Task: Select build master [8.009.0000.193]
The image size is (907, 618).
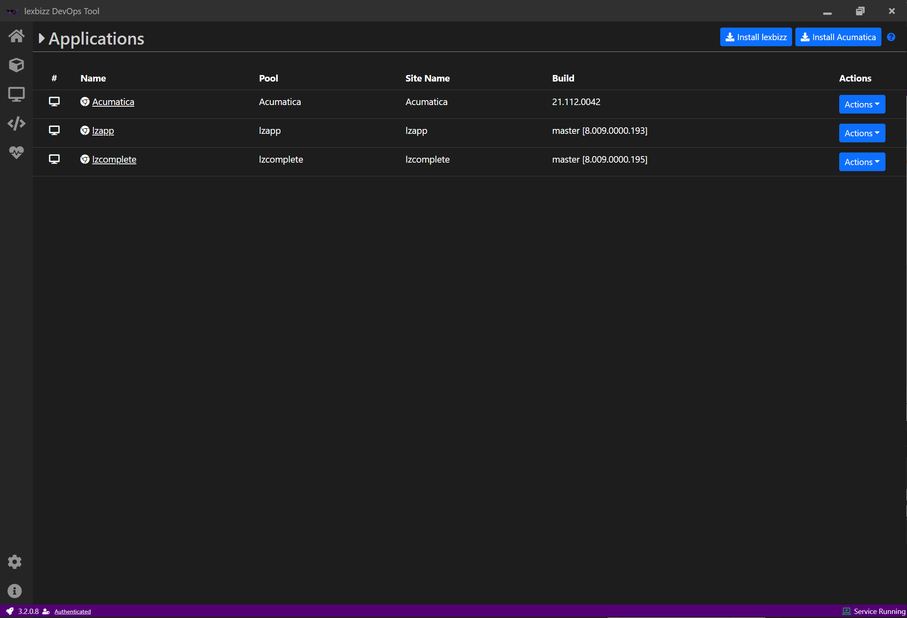Action: (600, 131)
